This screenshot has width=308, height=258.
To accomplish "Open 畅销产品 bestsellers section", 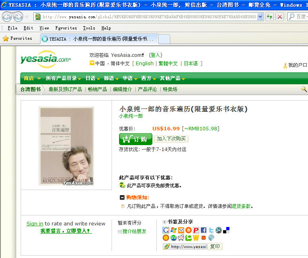I will (97, 89).
